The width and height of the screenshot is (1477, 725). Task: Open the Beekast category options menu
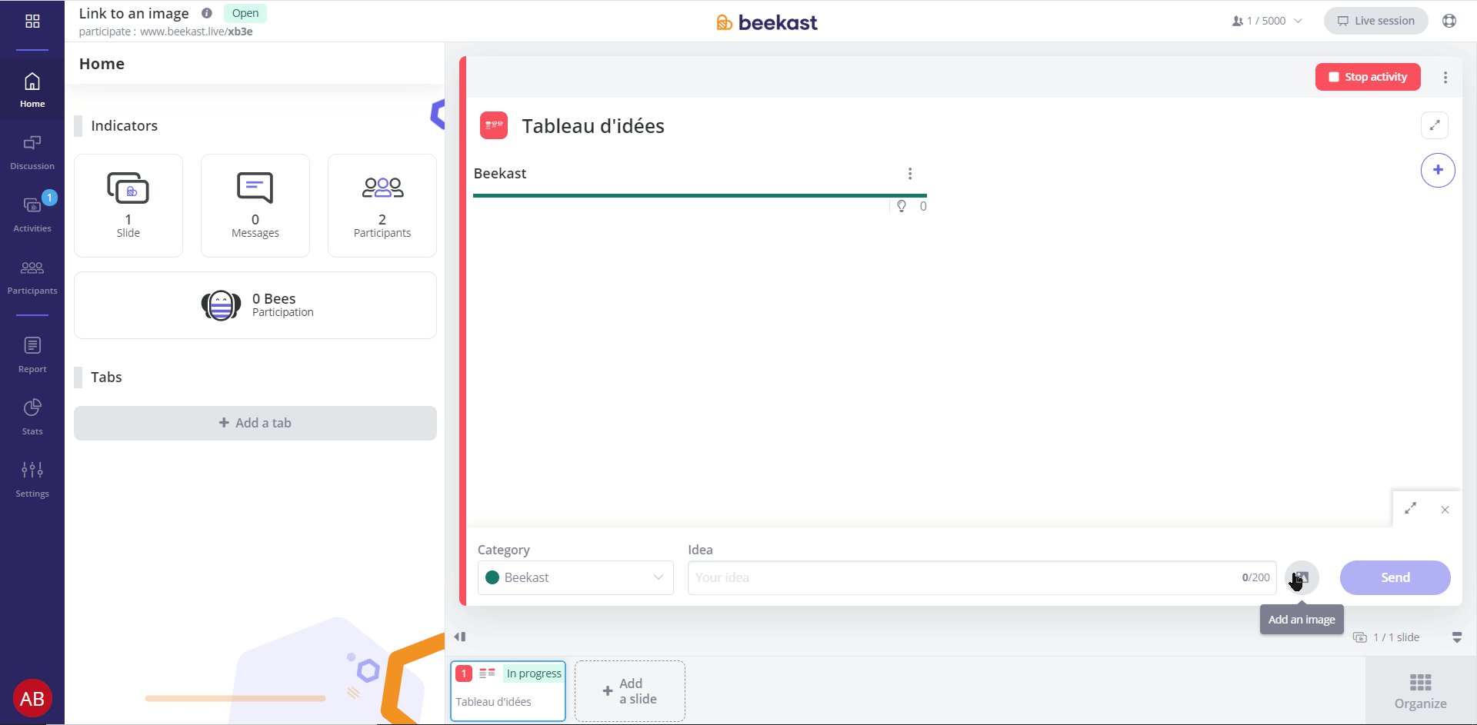click(x=910, y=174)
